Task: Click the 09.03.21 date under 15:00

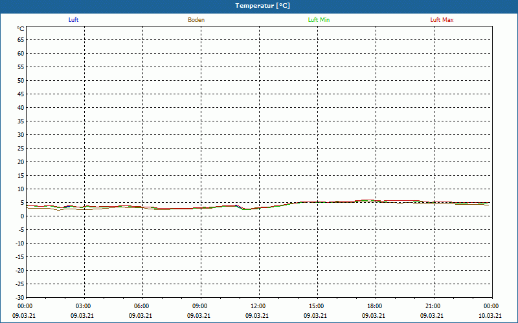Action: (x=315, y=316)
